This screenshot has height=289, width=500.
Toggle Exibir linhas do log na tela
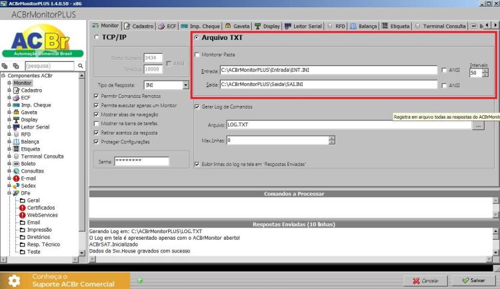click(197, 164)
